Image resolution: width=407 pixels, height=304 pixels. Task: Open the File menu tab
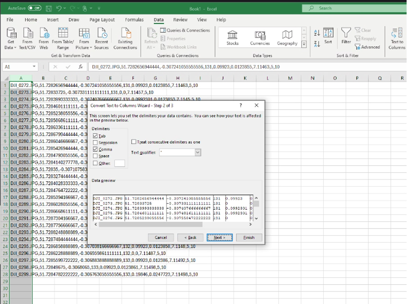pos(10,20)
